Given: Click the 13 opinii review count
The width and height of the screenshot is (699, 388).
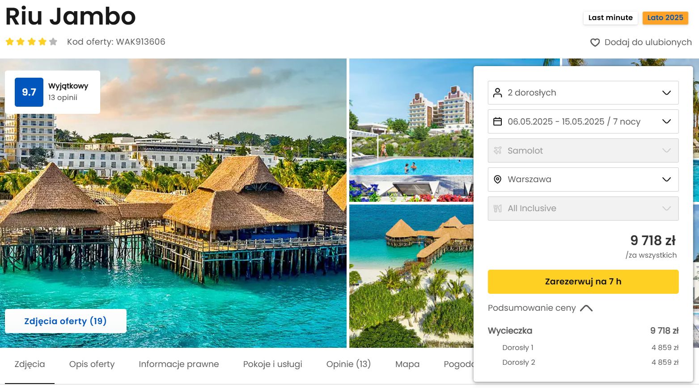Looking at the screenshot, I should pyautogui.click(x=63, y=98).
